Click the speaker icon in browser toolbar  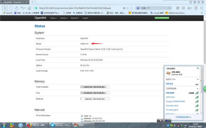tap(183, 8)
